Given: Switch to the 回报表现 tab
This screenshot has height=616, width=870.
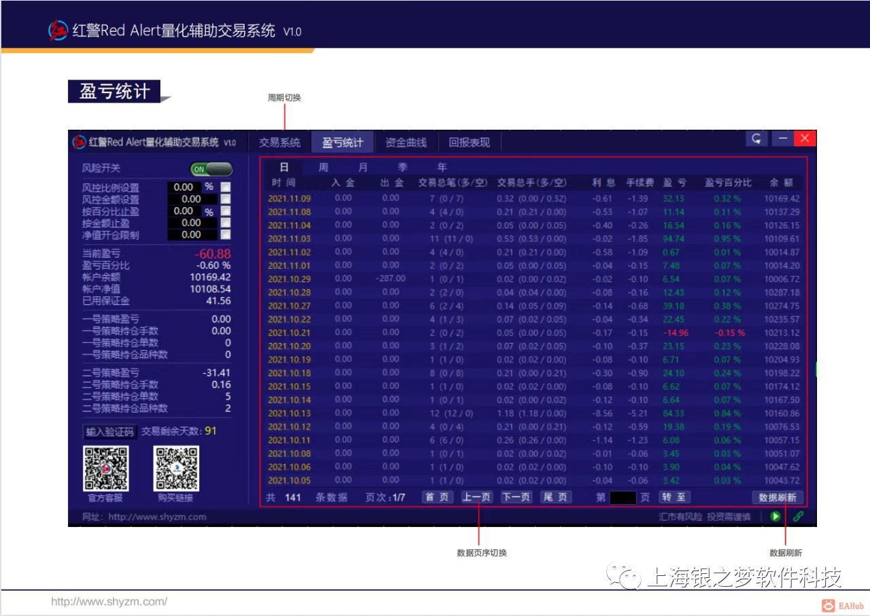Looking at the screenshot, I should tap(469, 143).
